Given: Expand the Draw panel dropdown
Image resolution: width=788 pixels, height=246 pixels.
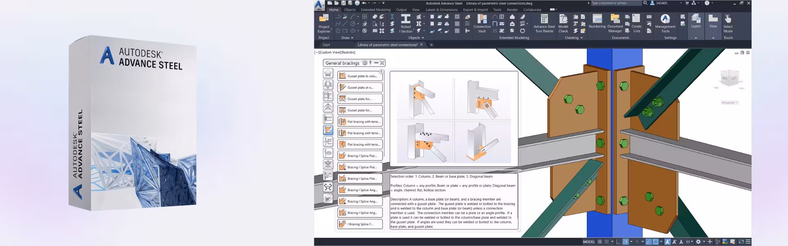Looking at the screenshot, I should pos(347,38).
